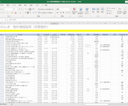The image size is (128, 106).
Task: Apply the Borders tool icon
Action: click(8, 13)
